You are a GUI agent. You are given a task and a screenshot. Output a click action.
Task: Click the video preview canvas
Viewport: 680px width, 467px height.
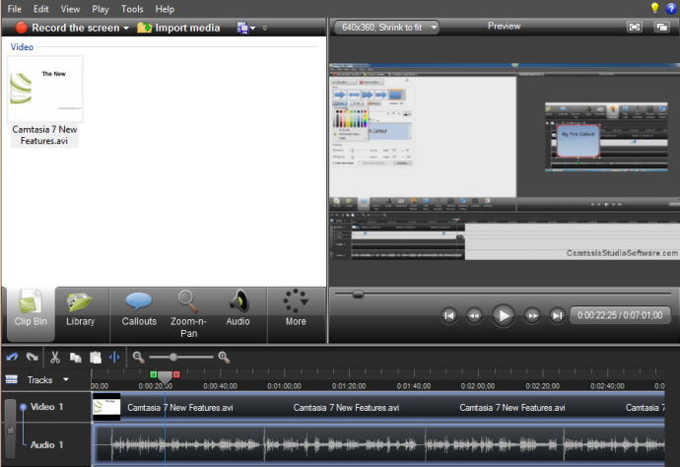click(505, 162)
